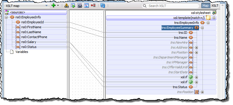Open the arrow menu beside the green plus
The height and width of the screenshot is (105, 233).
click(x=58, y=6)
